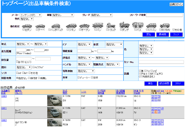
Task: Click the dump truck icon
Action: click(x=124, y=25)
